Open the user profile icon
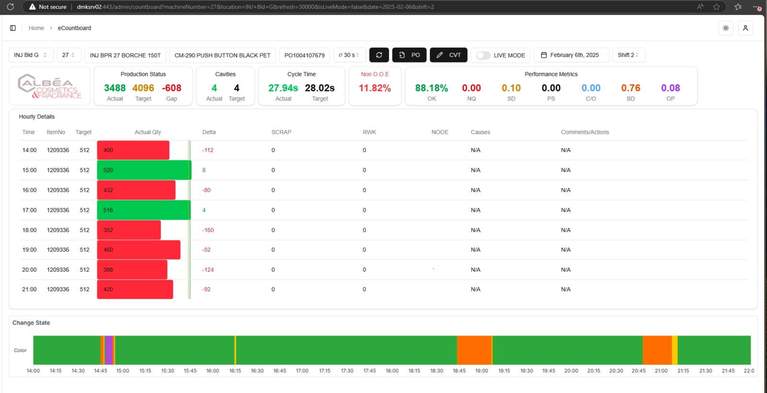 coord(745,28)
